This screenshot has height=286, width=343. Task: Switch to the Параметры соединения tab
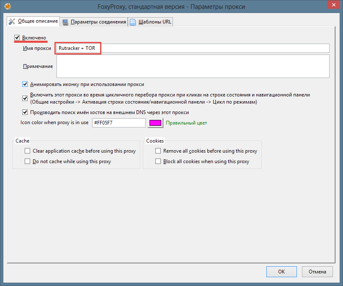click(94, 22)
